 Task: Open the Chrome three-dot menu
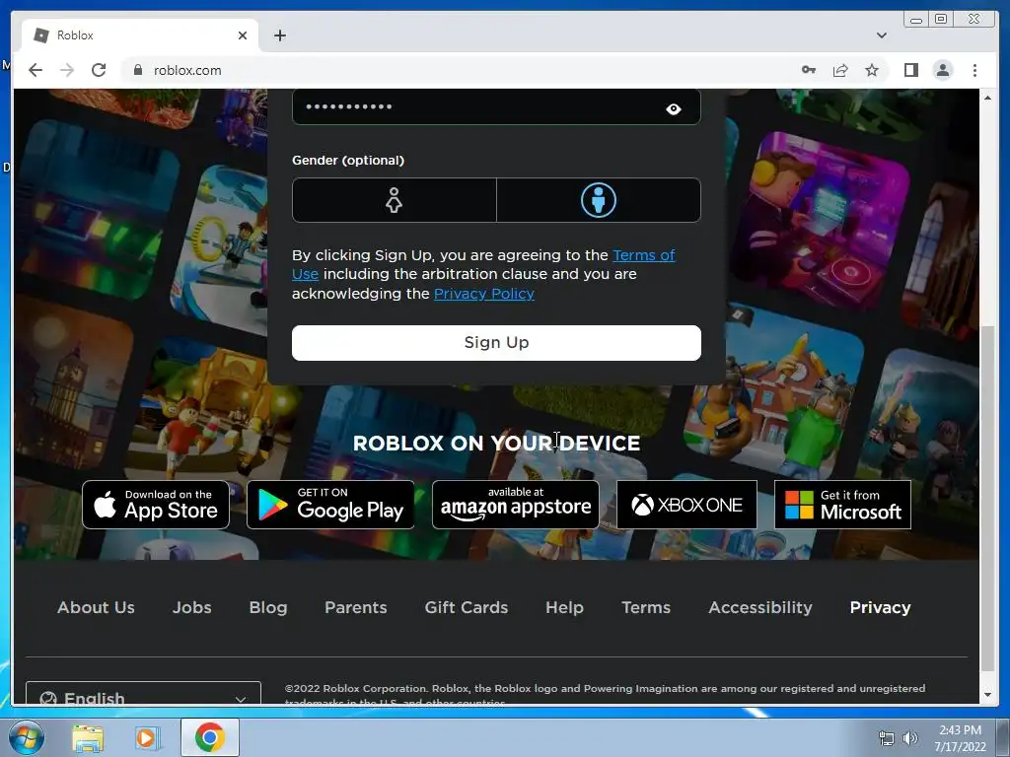click(974, 70)
